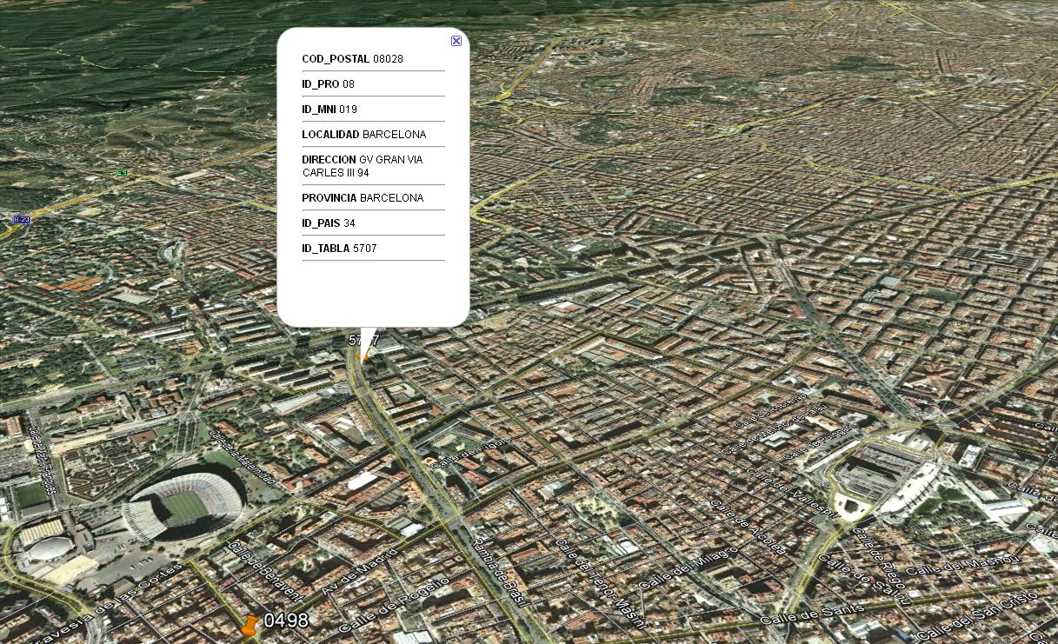This screenshot has width=1058, height=644.
Task: Click the blue B-20 road shield
Action: pyautogui.click(x=21, y=219)
